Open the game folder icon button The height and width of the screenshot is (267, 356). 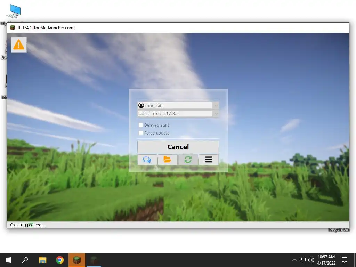168,160
